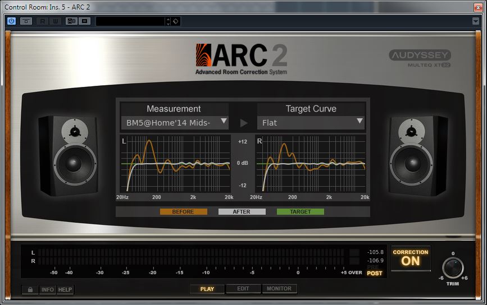This screenshot has width=487, height=305.
Task: Switch A/B settings comparison
Action: [x=72, y=21]
